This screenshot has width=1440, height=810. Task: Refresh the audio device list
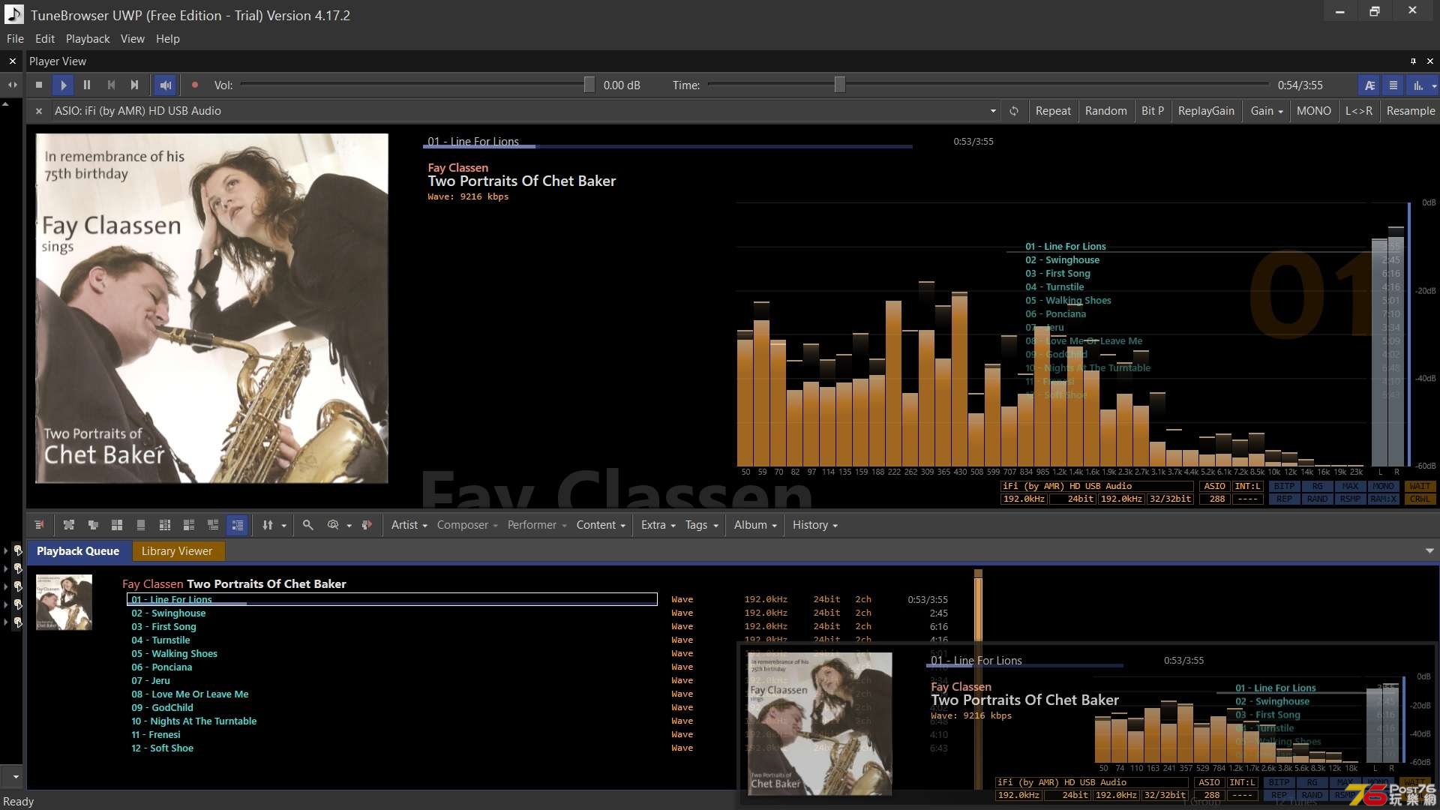point(1014,110)
